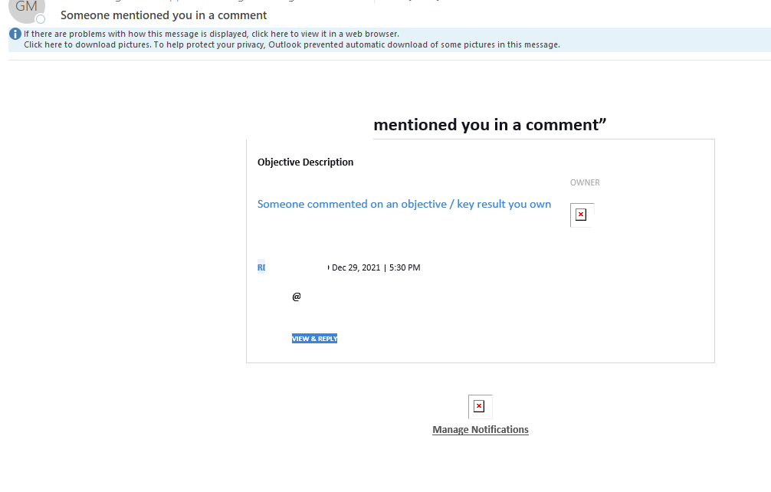This screenshot has width=771, height=492.
Task: Click the 'mentioned you in a comment' heading
Action: [x=490, y=125]
